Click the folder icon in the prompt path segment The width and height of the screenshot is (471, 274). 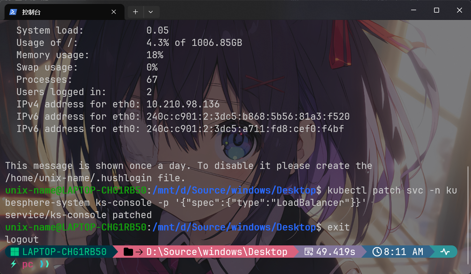tap(128, 252)
